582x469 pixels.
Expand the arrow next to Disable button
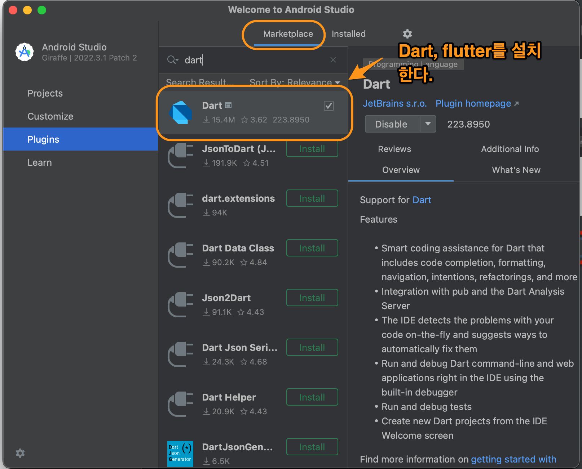pyautogui.click(x=428, y=124)
